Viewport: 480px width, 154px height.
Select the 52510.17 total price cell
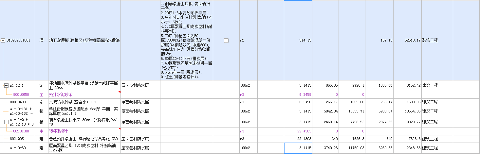[x=407, y=41]
